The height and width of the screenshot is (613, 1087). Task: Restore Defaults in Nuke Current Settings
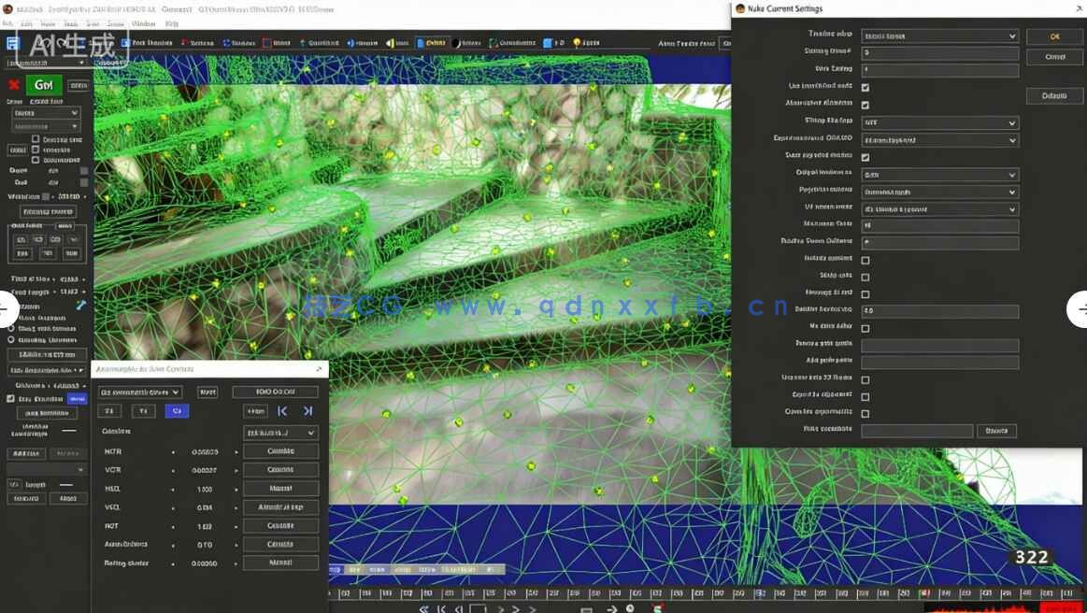pos(1054,94)
